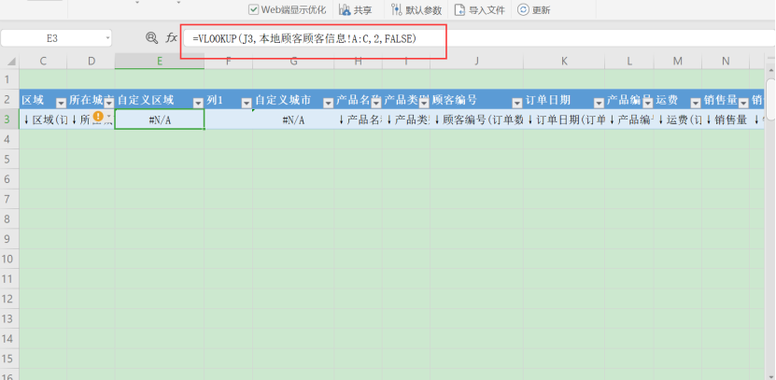Click the orange error warning icon
This screenshot has width=776, height=380.
[98, 117]
